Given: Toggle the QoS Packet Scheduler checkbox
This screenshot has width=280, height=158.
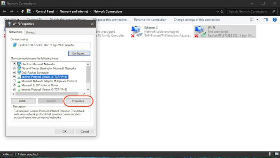Looking at the screenshot, I should pyautogui.click(x=14, y=72).
